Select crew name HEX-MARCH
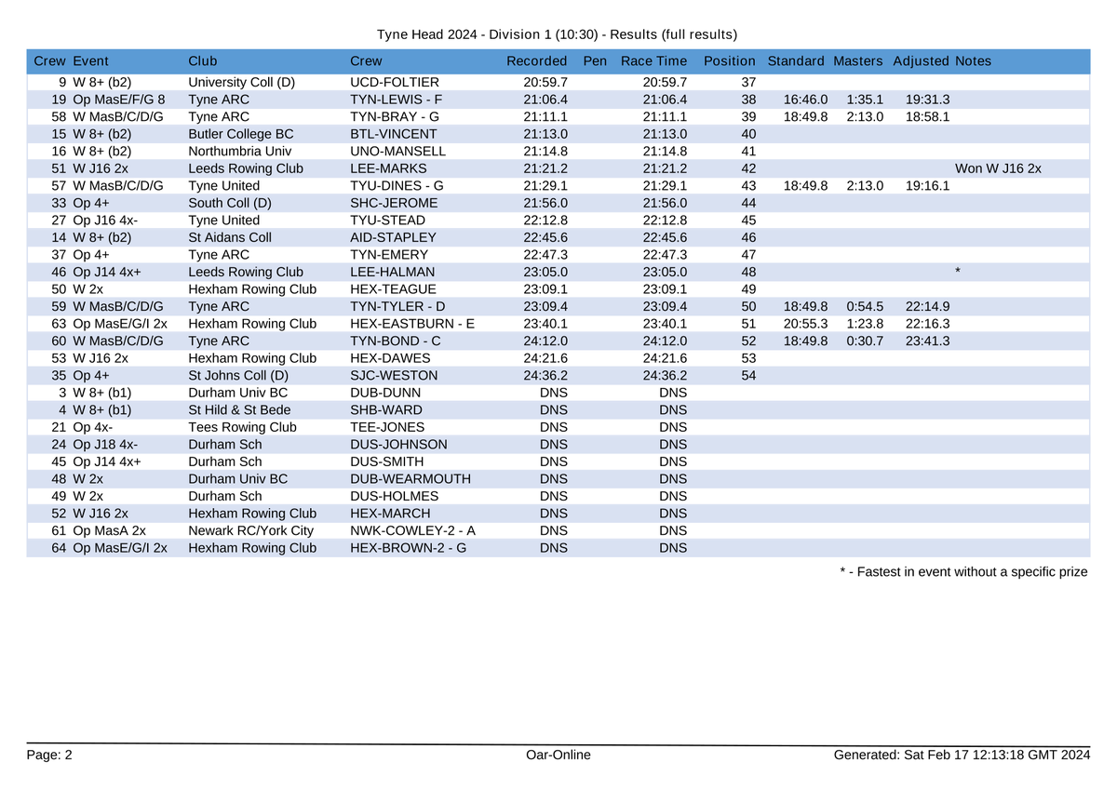The width and height of the screenshot is (1117, 789). 390,513
